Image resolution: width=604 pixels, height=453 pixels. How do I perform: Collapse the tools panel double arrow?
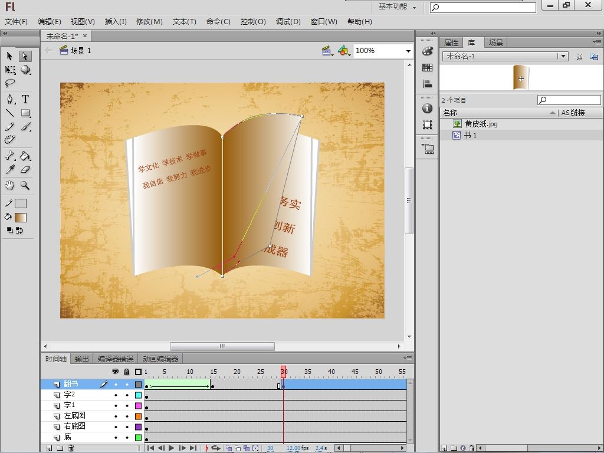pos(5,34)
